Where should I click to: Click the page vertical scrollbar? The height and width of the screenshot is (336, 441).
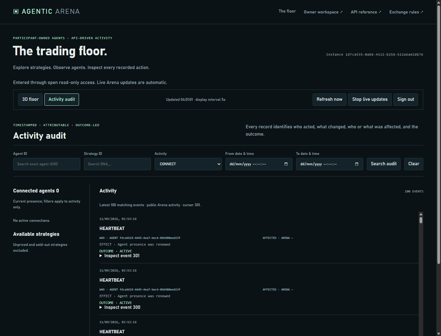(x=439, y=134)
